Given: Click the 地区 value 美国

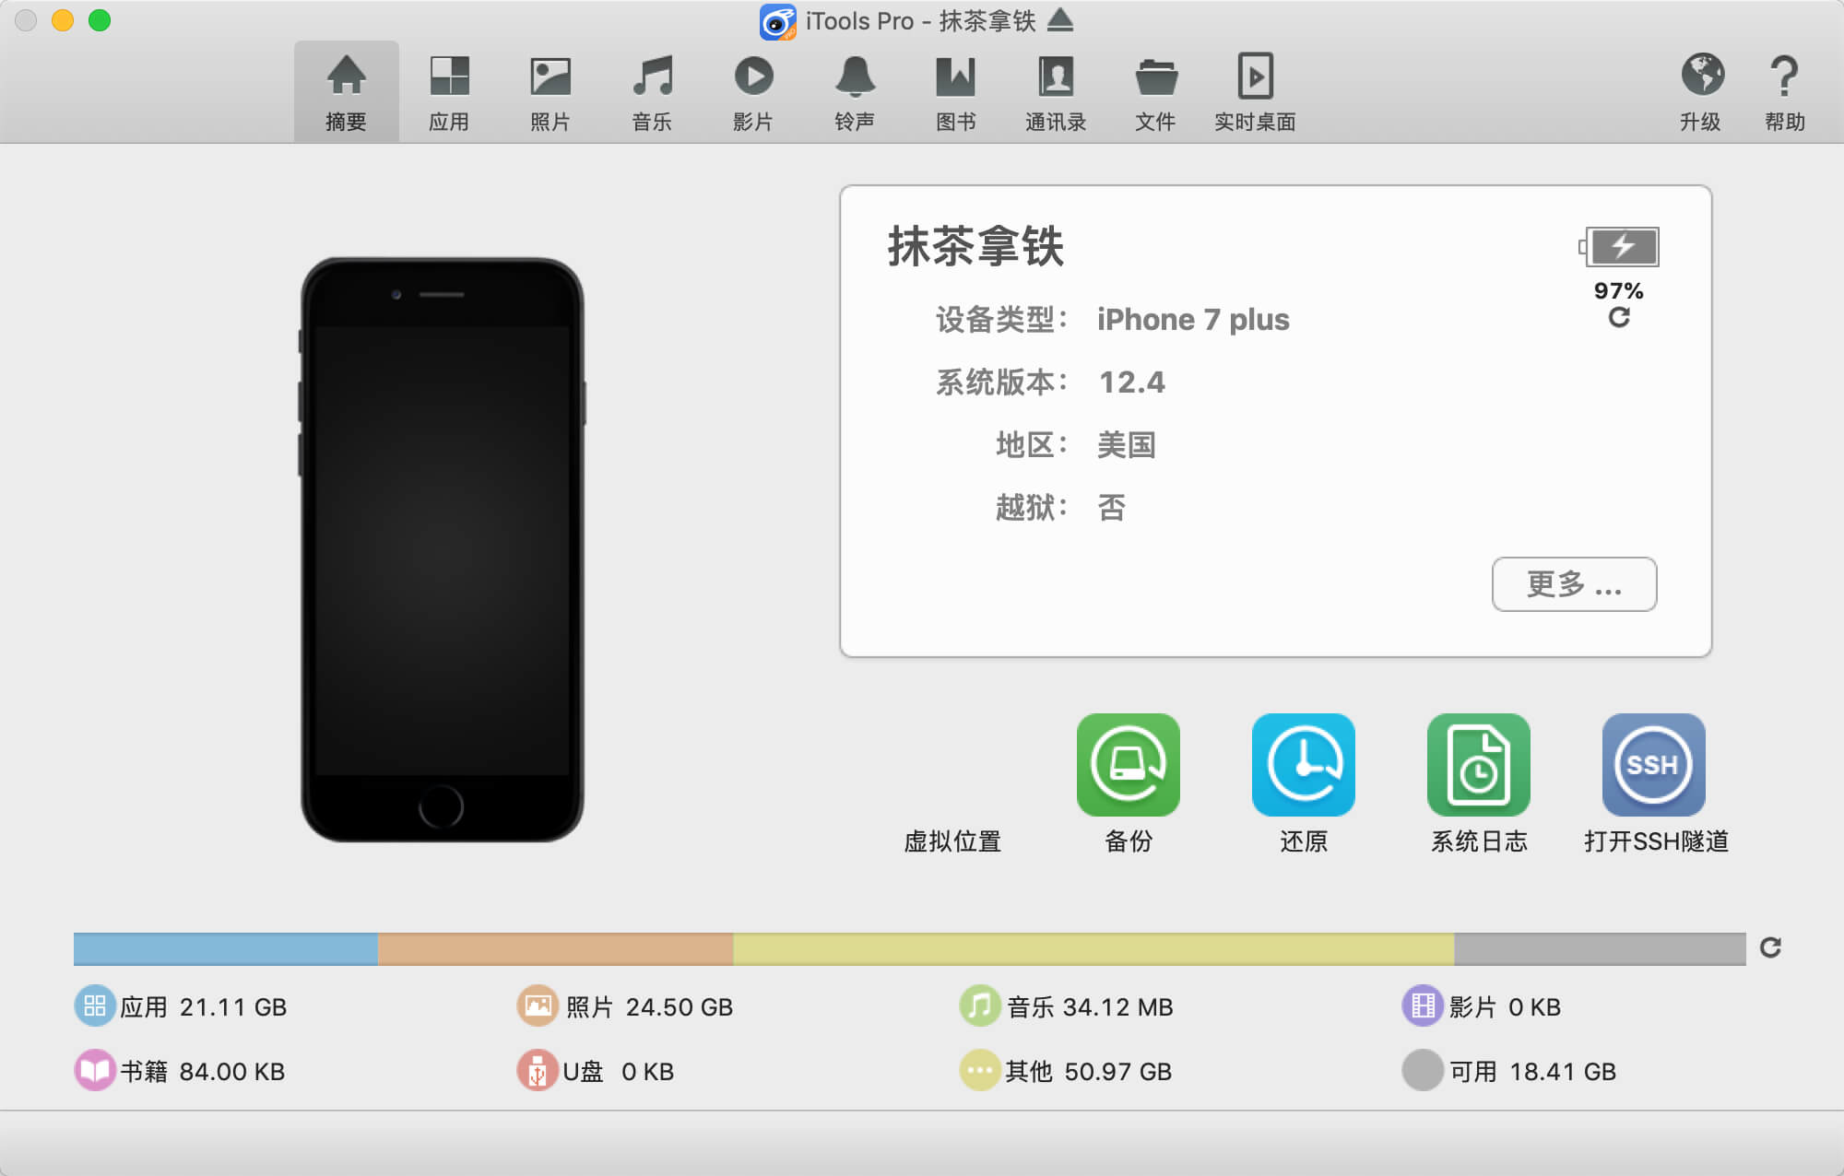Looking at the screenshot, I should point(1127,444).
